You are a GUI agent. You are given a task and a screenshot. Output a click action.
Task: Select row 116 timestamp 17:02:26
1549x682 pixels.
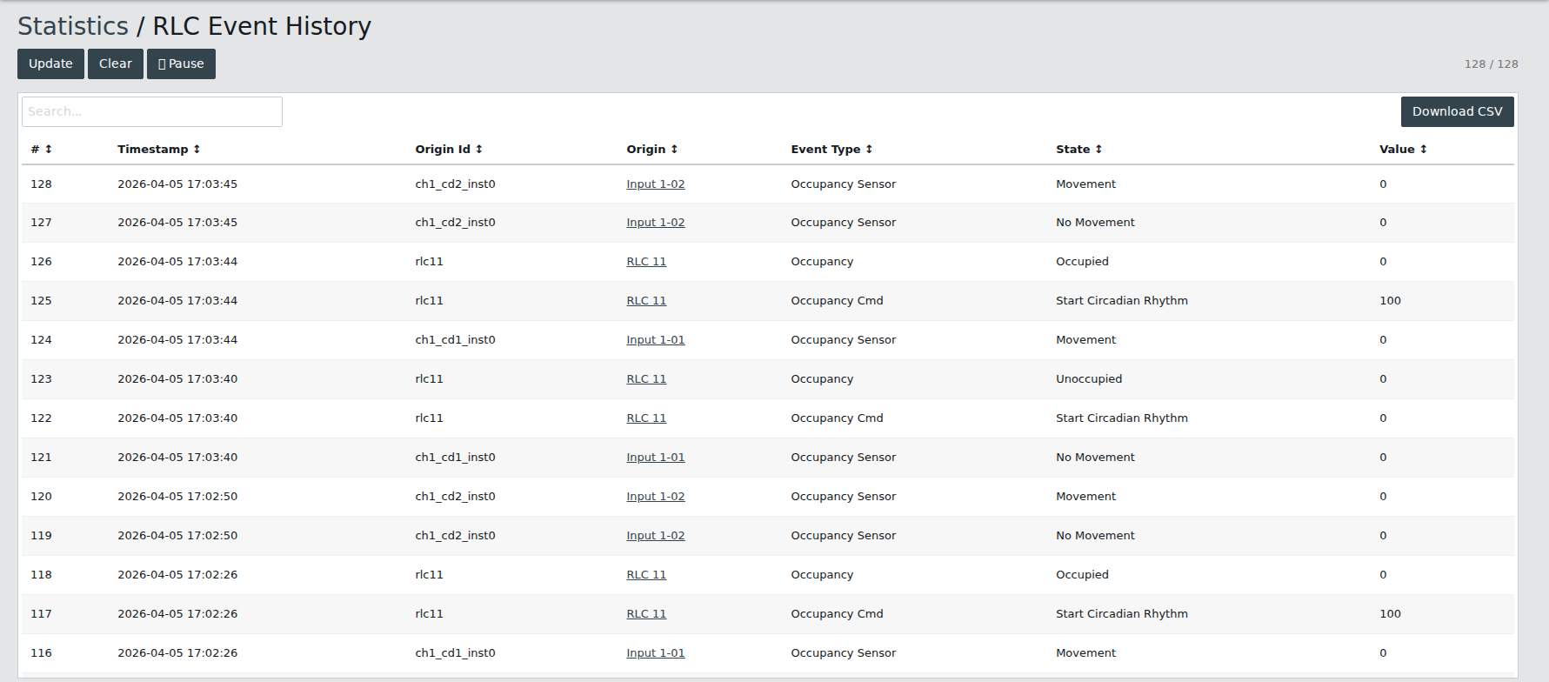[177, 652]
